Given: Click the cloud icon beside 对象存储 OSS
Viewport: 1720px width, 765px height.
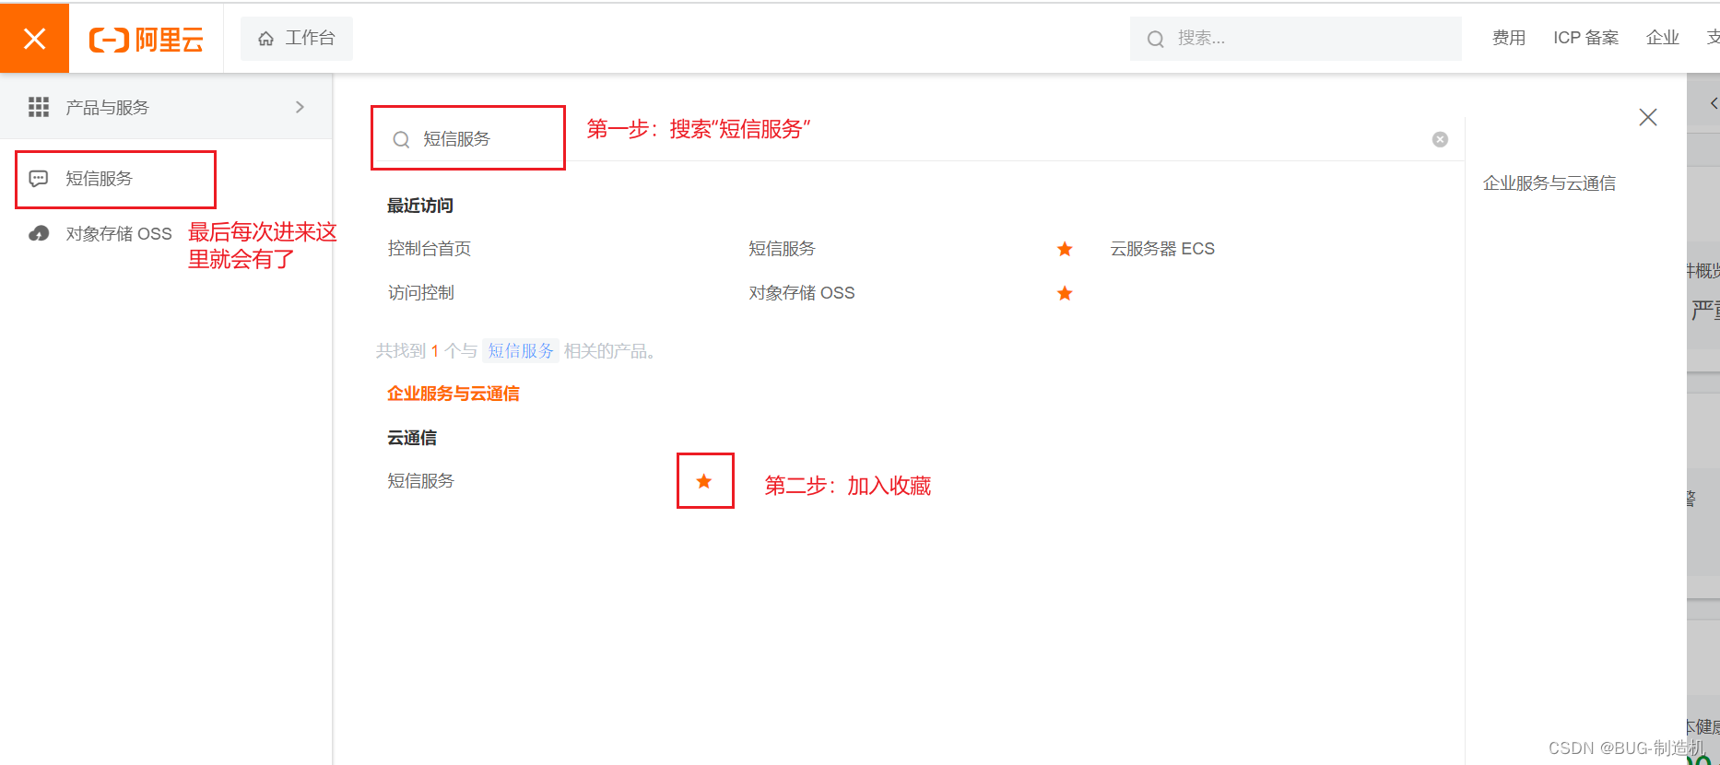Looking at the screenshot, I should click(x=39, y=234).
